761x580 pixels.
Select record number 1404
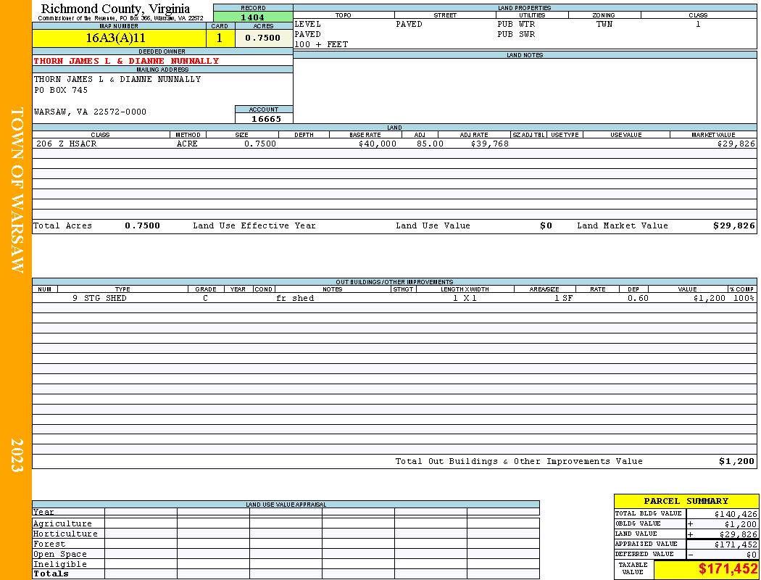tap(253, 17)
